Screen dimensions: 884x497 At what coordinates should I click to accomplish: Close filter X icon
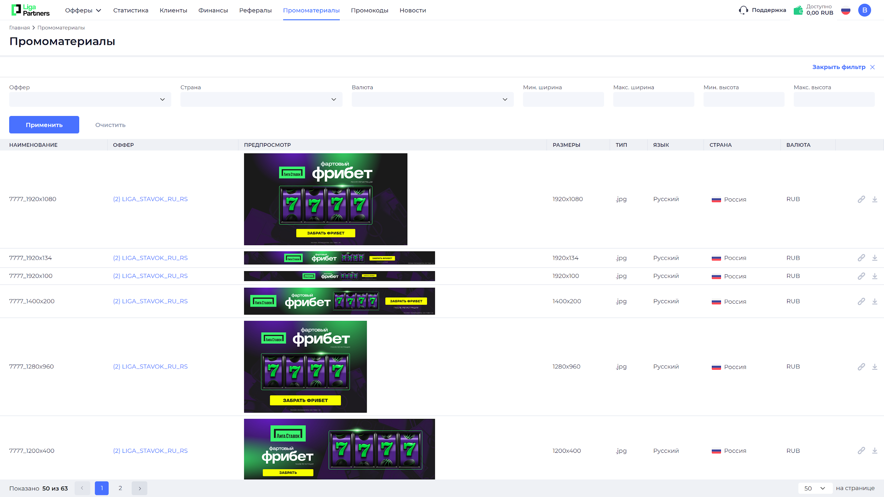tap(872, 67)
